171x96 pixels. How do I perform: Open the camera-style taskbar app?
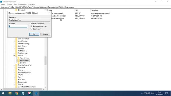[30, 93]
